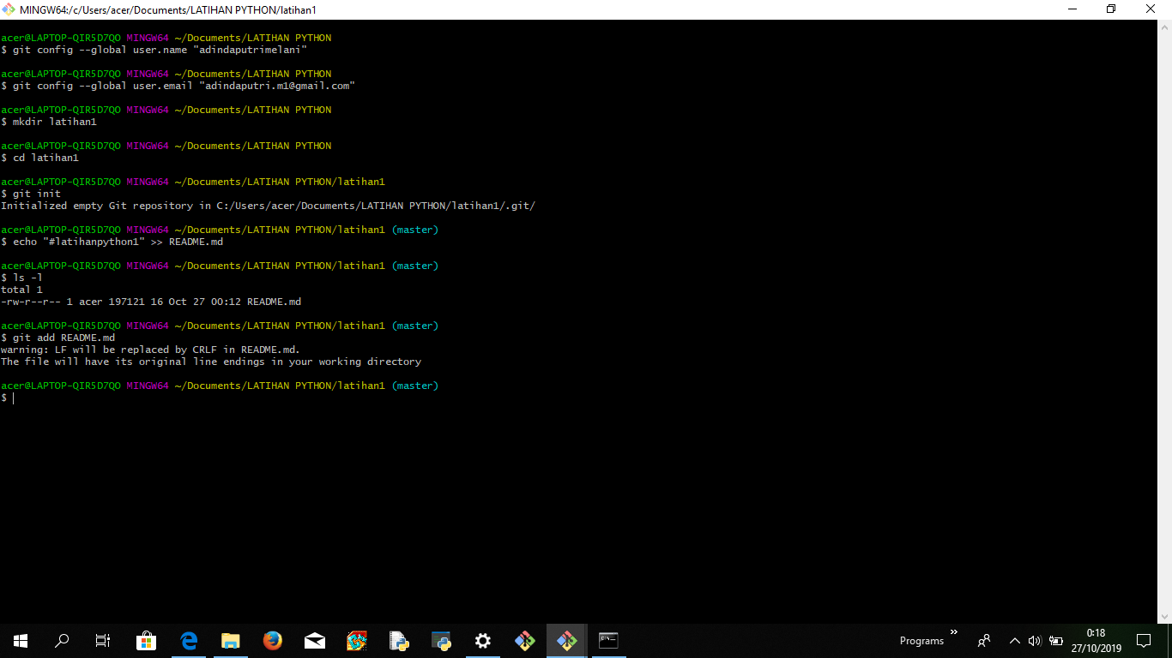Open the Git Bash taskbar icon
Viewport: 1172px width, 658px height.
pos(566,640)
